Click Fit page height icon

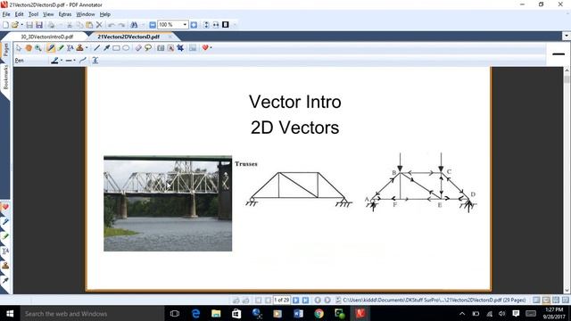click(206, 25)
